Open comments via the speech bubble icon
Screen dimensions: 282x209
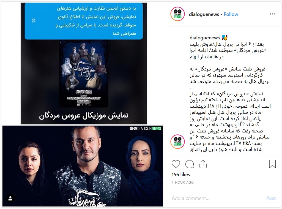[190, 164]
